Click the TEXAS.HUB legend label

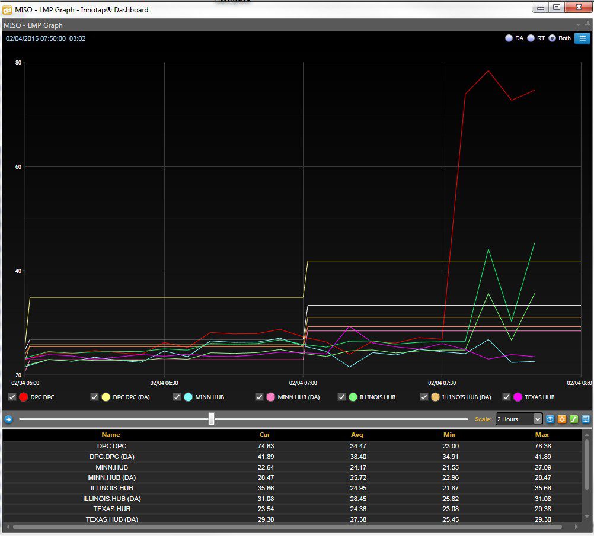[539, 397]
